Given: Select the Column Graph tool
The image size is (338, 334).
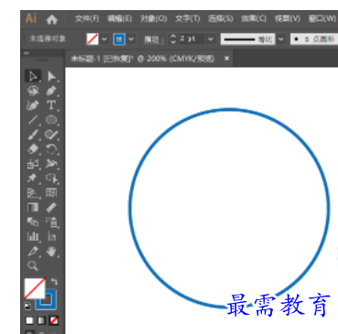Looking at the screenshot, I should [x=33, y=236].
